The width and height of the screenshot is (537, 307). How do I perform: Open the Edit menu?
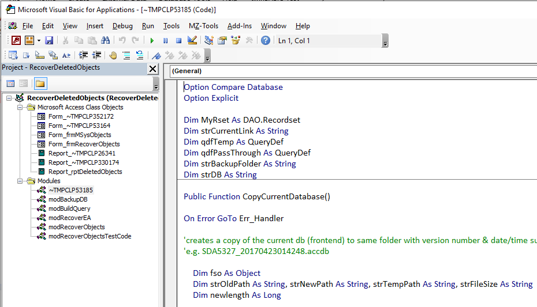pos(48,26)
